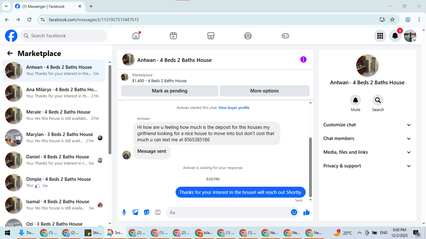Record a voice clip with microphone icon

point(124,212)
